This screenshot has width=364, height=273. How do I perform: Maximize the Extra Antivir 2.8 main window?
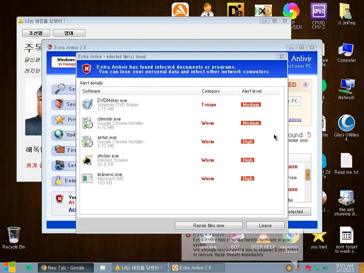[301, 48]
